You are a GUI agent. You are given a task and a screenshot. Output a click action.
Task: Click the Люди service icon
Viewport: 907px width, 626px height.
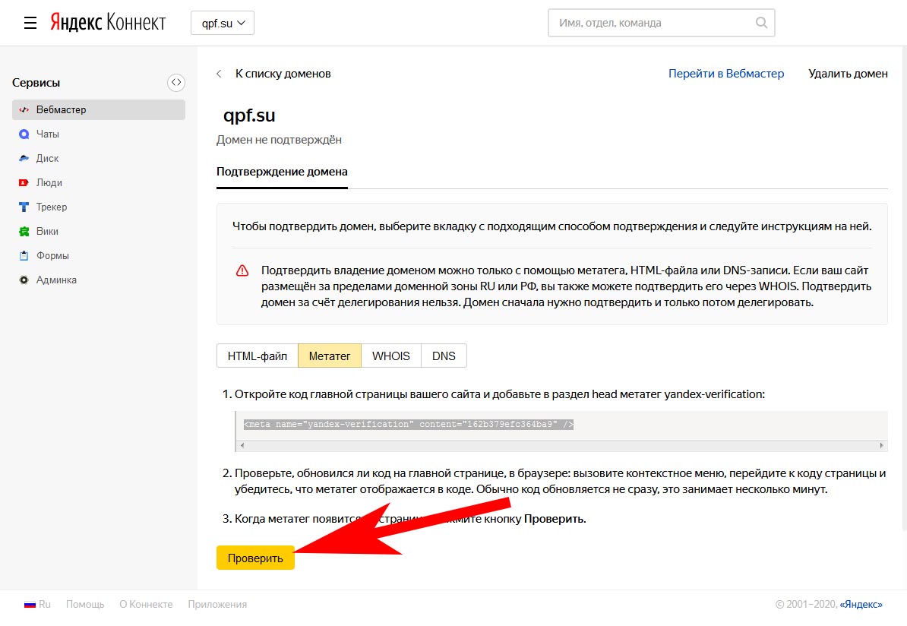(x=24, y=183)
